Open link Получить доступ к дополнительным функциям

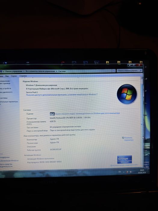click(x=62, y=95)
